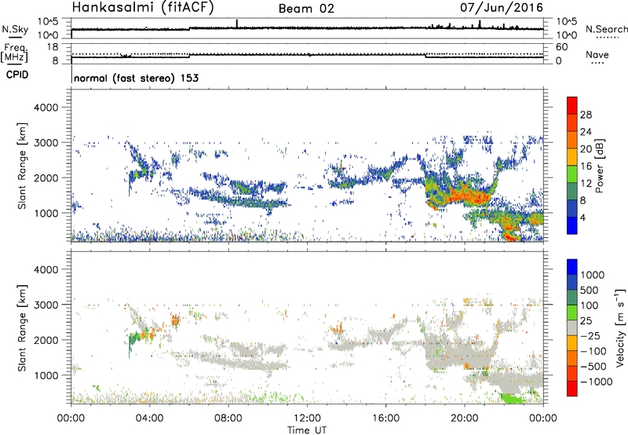This screenshot has height=435, width=628.
Task: Click the red bottom of velocity colorbar
Action: (x=572, y=389)
